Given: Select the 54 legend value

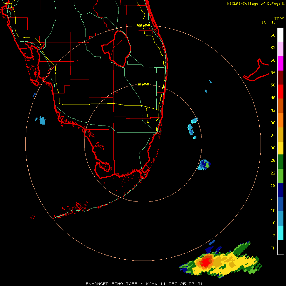Looking at the screenshot, I should pyautogui.click(x=273, y=72).
